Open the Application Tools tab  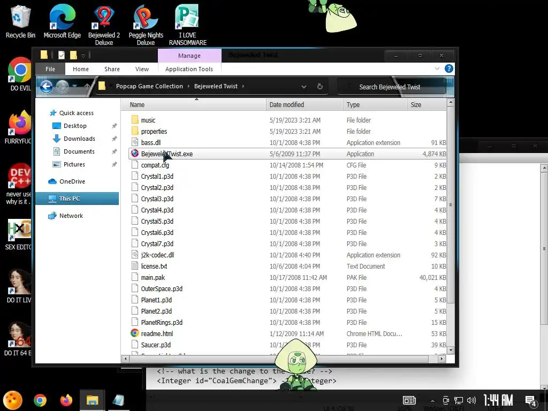[x=189, y=69]
